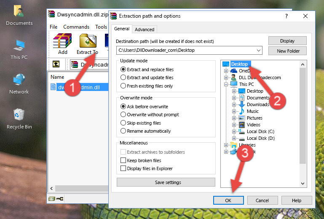324x219 pixels.
Task: Go up one level in WinRAR window
Action: click(x=56, y=64)
